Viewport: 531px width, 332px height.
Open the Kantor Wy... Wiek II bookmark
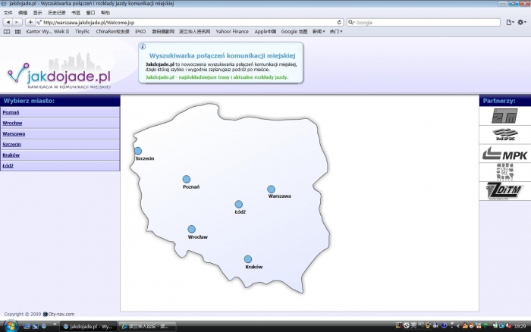pos(47,32)
